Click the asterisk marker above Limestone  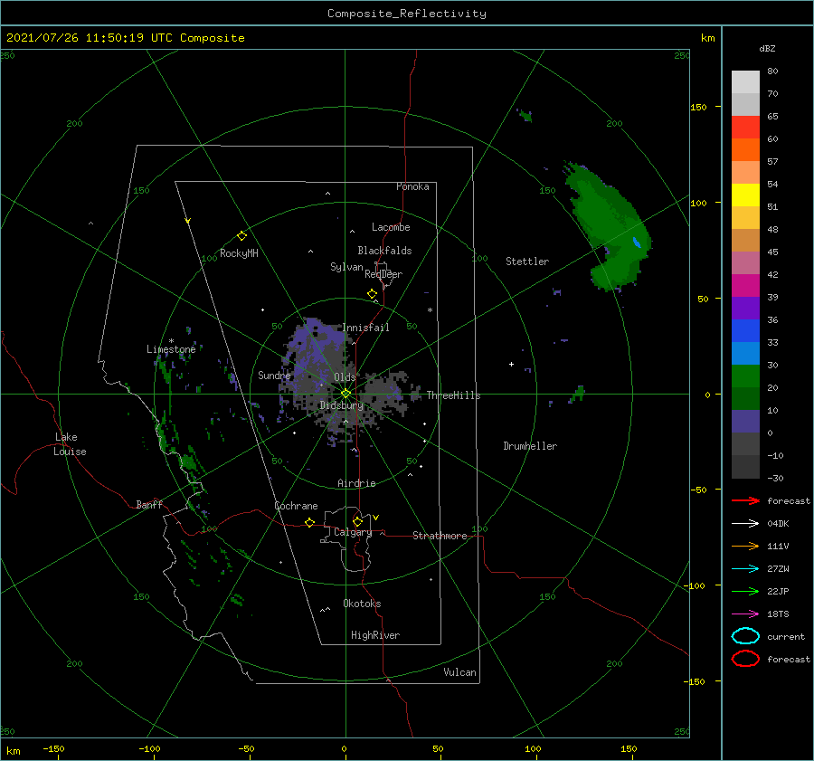click(171, 341)
